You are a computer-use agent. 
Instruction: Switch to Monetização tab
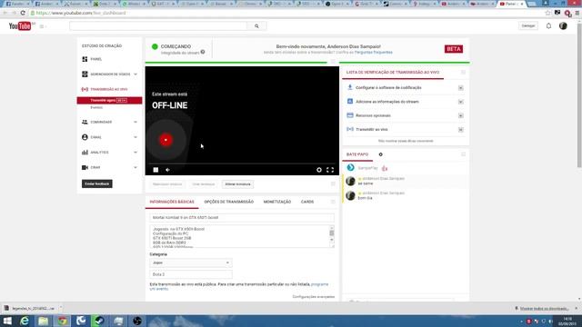277,202
